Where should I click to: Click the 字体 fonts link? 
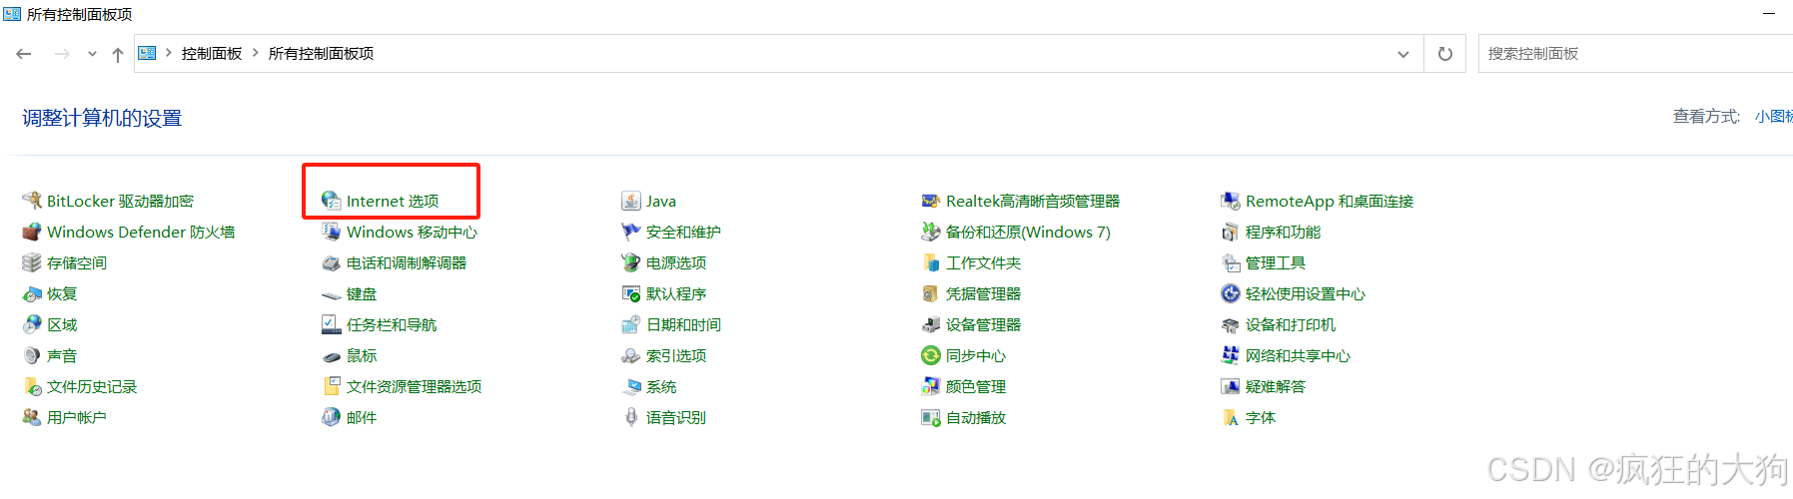[1261, 417]
